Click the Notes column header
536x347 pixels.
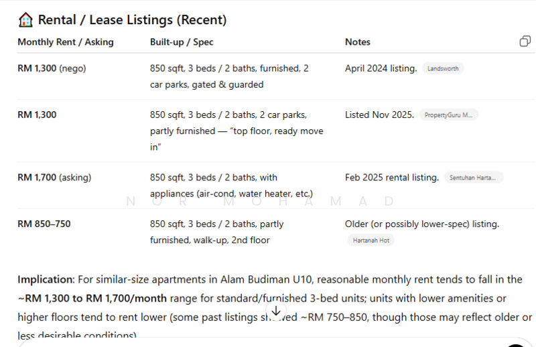pyautogui.click(x=357, y=42)
